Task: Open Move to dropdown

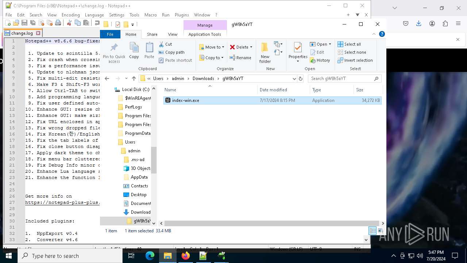Action: (x=212, y=47)
